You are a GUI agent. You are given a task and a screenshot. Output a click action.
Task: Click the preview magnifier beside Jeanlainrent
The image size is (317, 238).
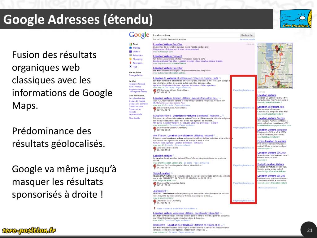(167, 191)
